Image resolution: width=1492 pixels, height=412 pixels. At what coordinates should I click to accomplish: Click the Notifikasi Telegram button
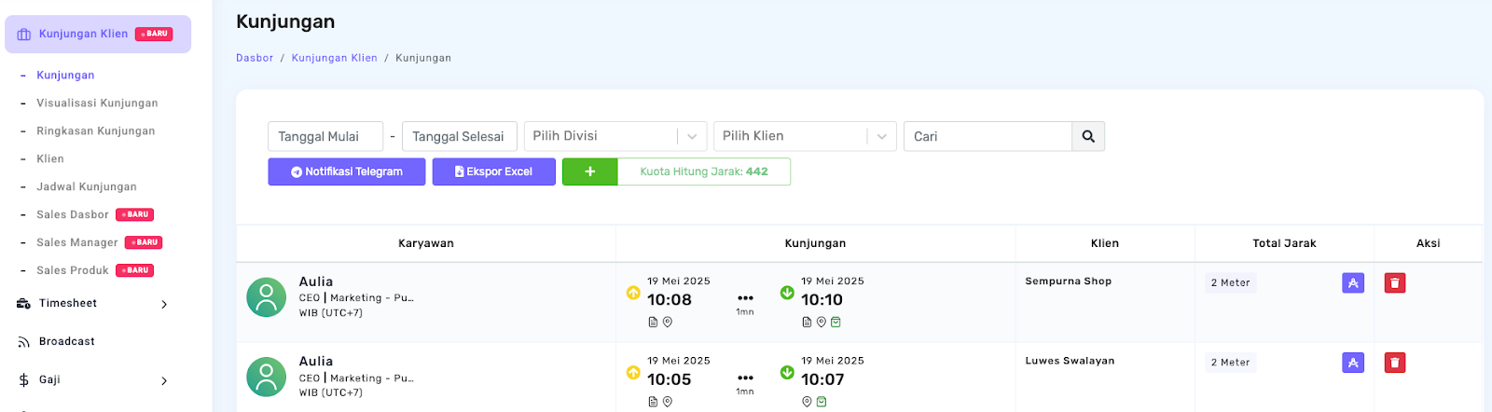click(x=346, y=172)
